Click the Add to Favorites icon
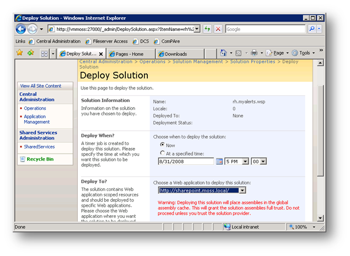Viewport: 350px width, 256px height. (31, 53)
